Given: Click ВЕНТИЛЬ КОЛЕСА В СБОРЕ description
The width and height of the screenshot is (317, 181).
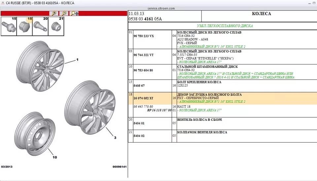Looking at the screenshot, I should pos(199,119).
